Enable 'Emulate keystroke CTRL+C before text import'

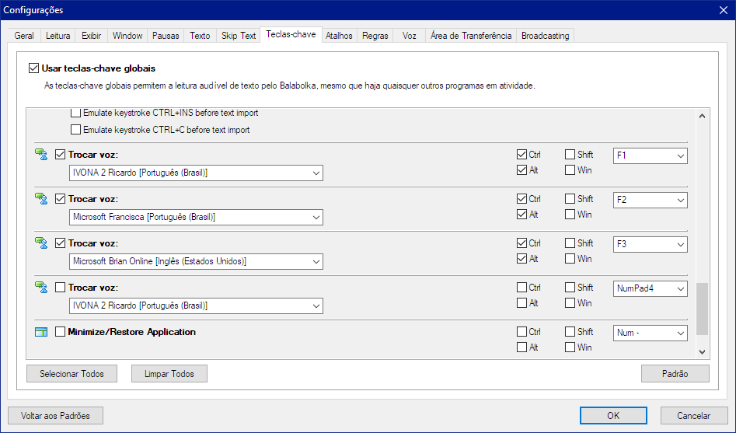(x=76, y=130)
